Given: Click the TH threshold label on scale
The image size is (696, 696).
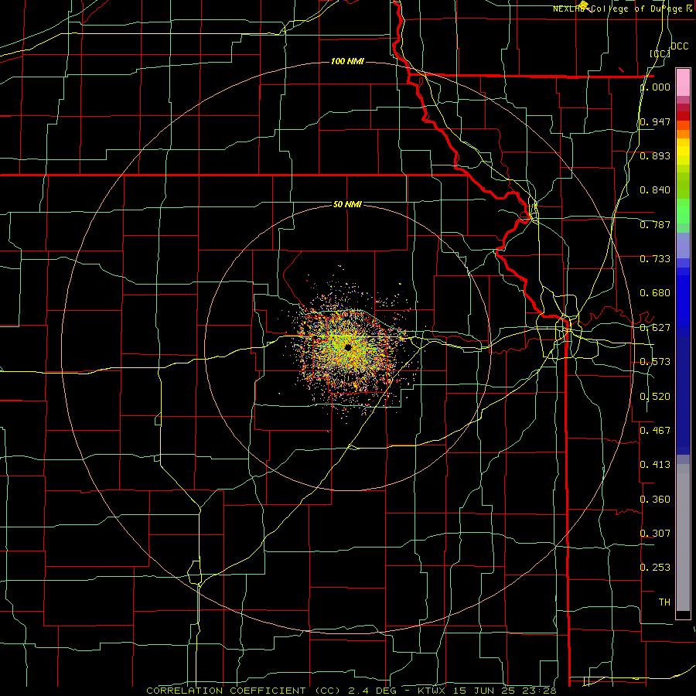Looking at the screenshot, I should click(x=664, y=602).
